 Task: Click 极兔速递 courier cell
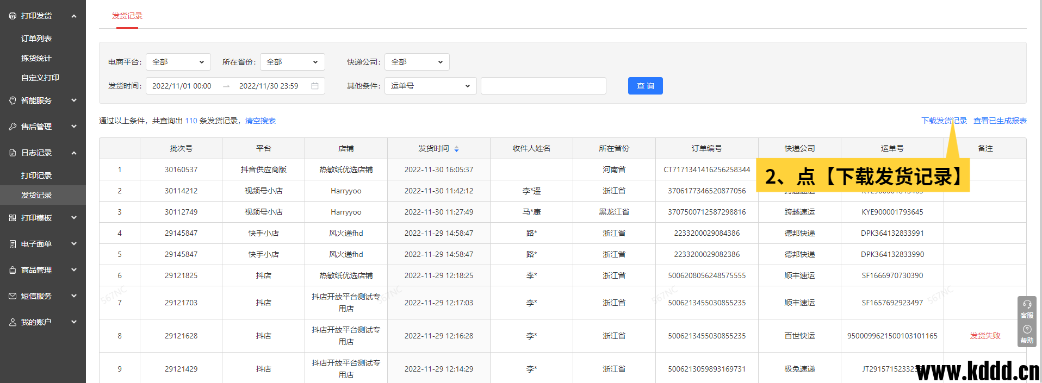point(799,369)
